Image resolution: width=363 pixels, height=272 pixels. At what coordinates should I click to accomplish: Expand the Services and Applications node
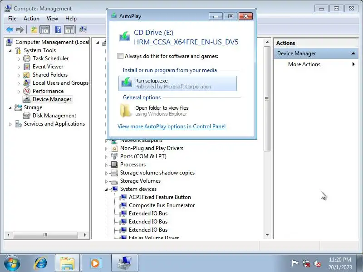point(10,124)
